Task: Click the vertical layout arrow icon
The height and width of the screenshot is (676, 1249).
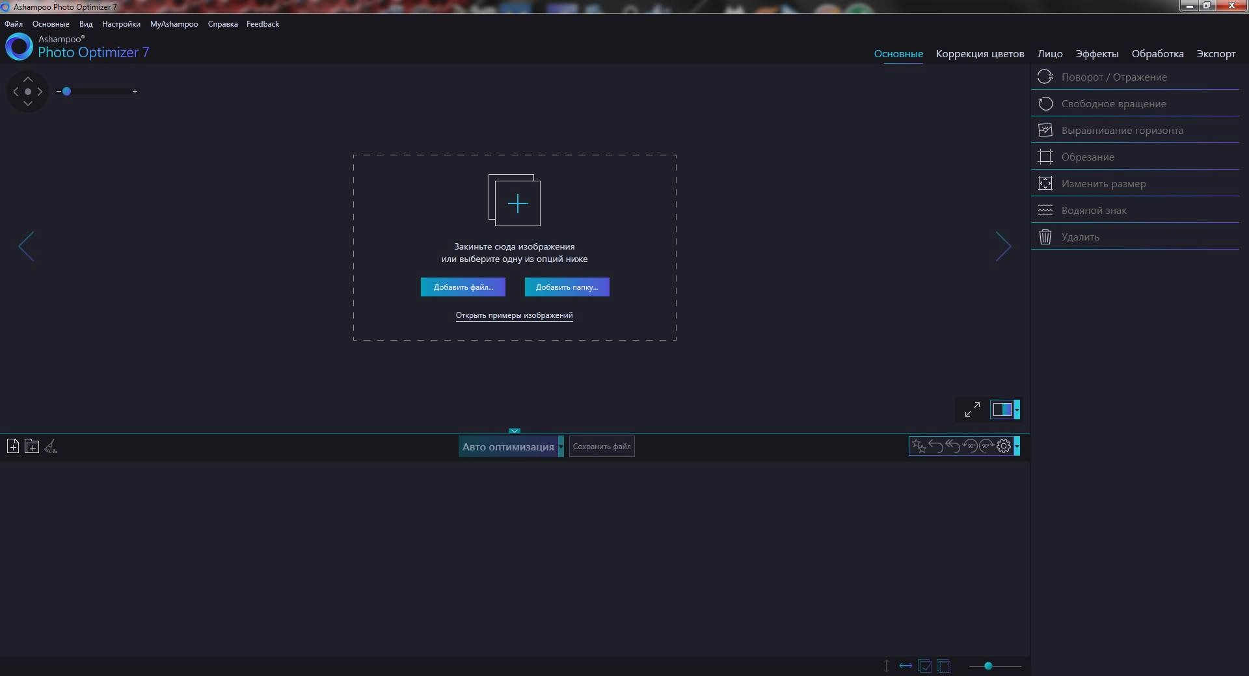Action: [x=886, y=666]
